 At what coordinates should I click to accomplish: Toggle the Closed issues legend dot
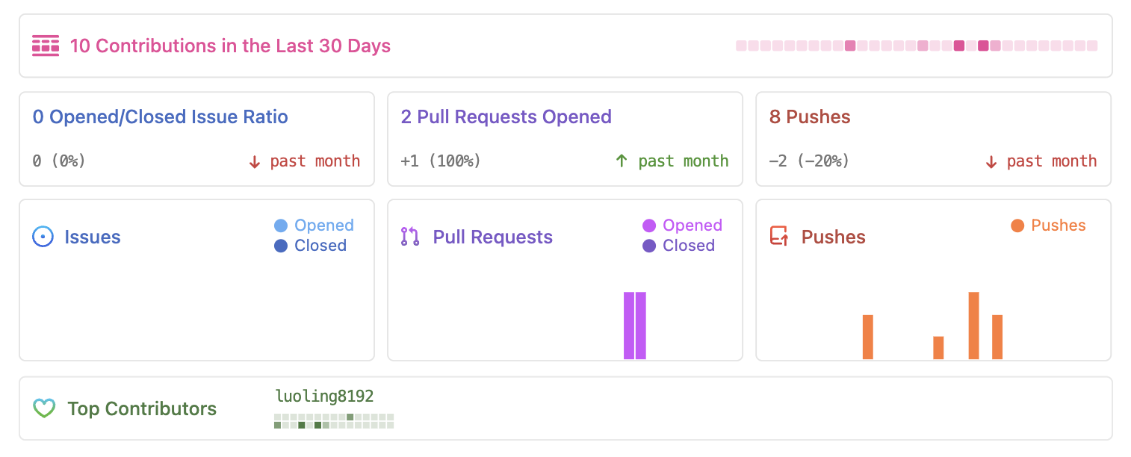click(x=281, y=246)
